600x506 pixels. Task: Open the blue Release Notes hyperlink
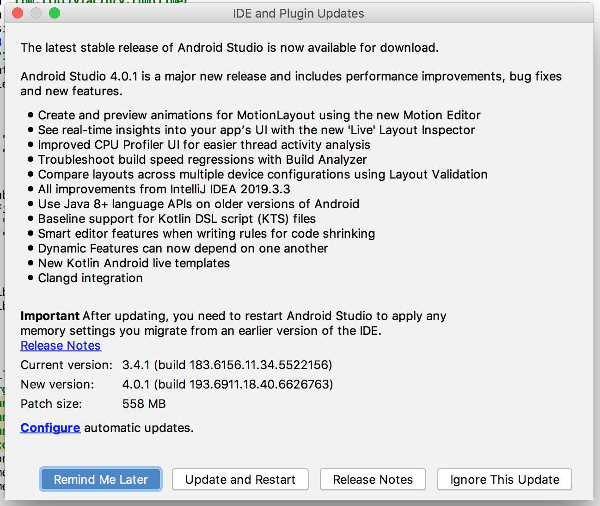[61, 346]
